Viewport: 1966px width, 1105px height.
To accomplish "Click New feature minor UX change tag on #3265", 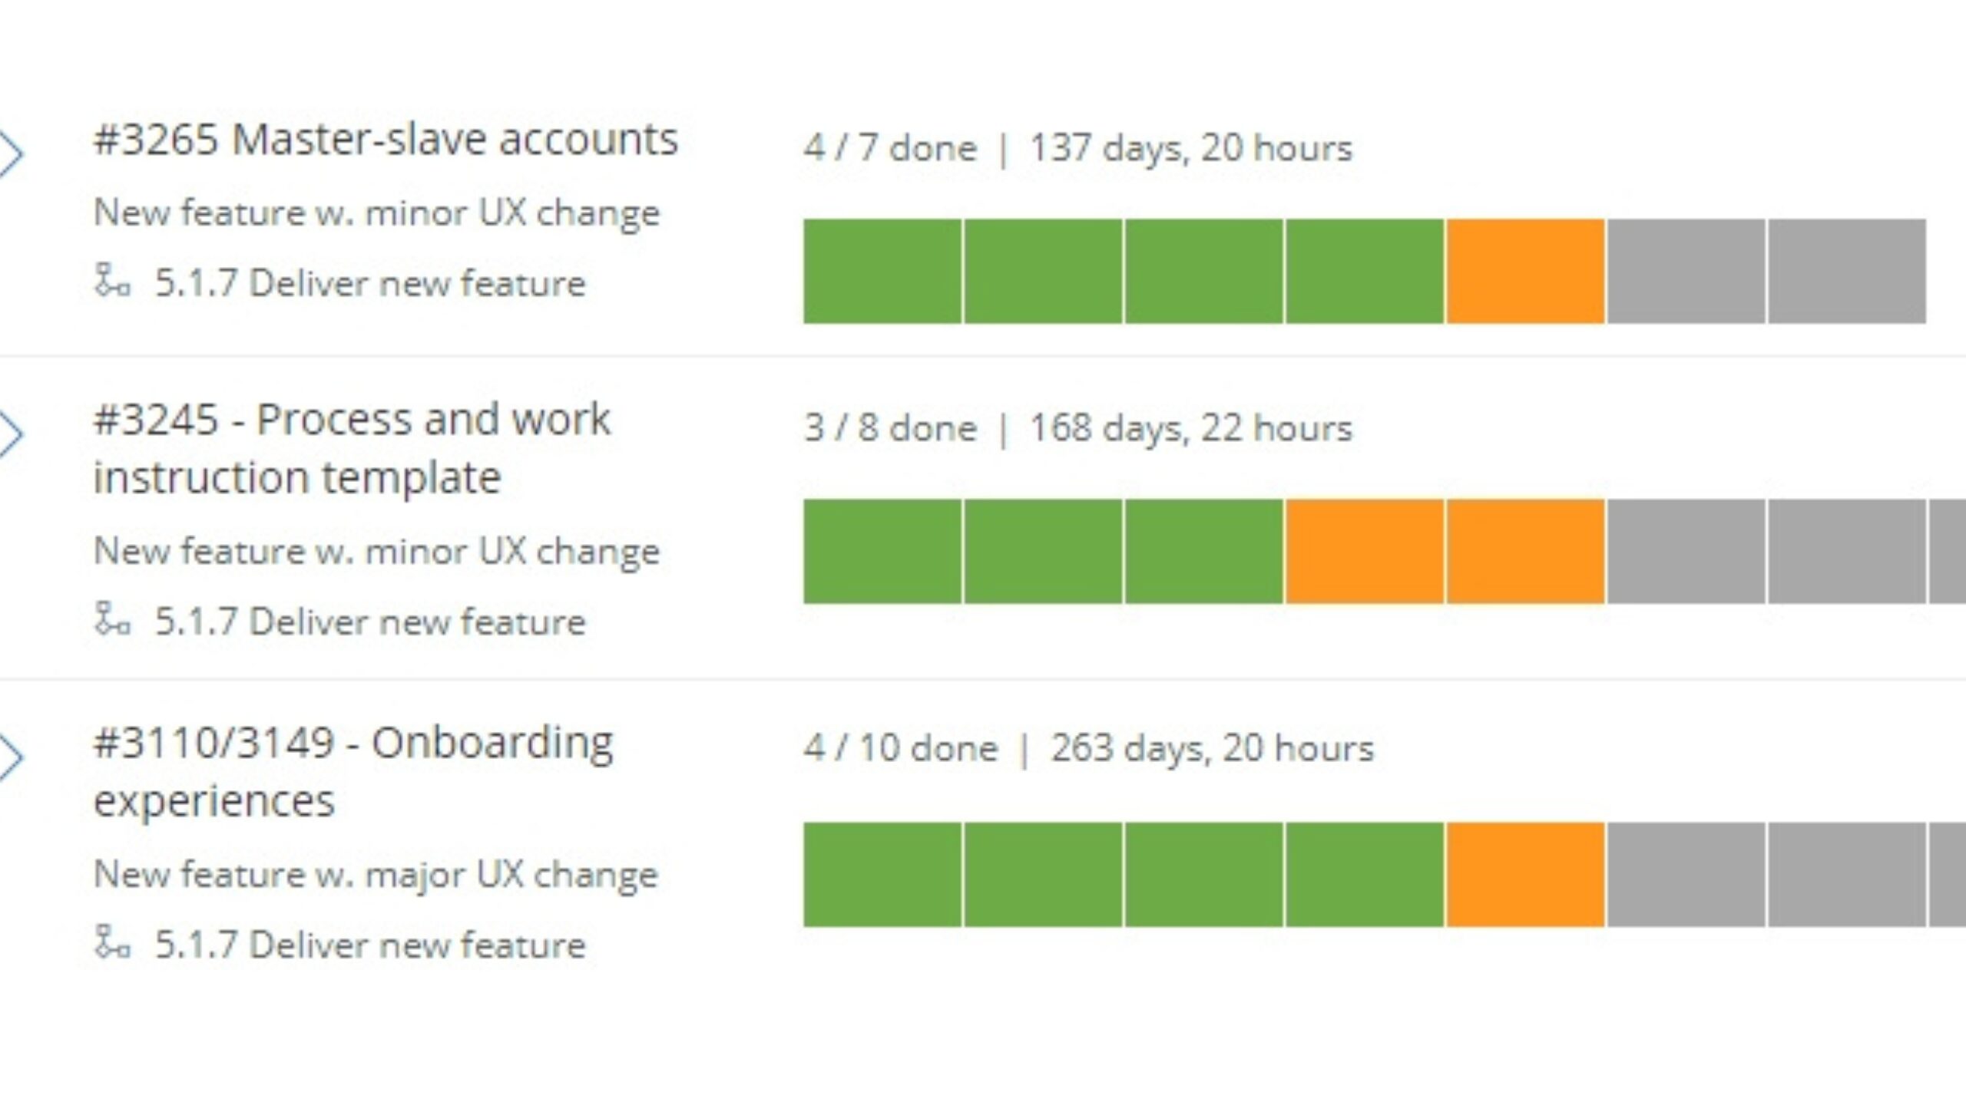I will (x=376, y=212).
